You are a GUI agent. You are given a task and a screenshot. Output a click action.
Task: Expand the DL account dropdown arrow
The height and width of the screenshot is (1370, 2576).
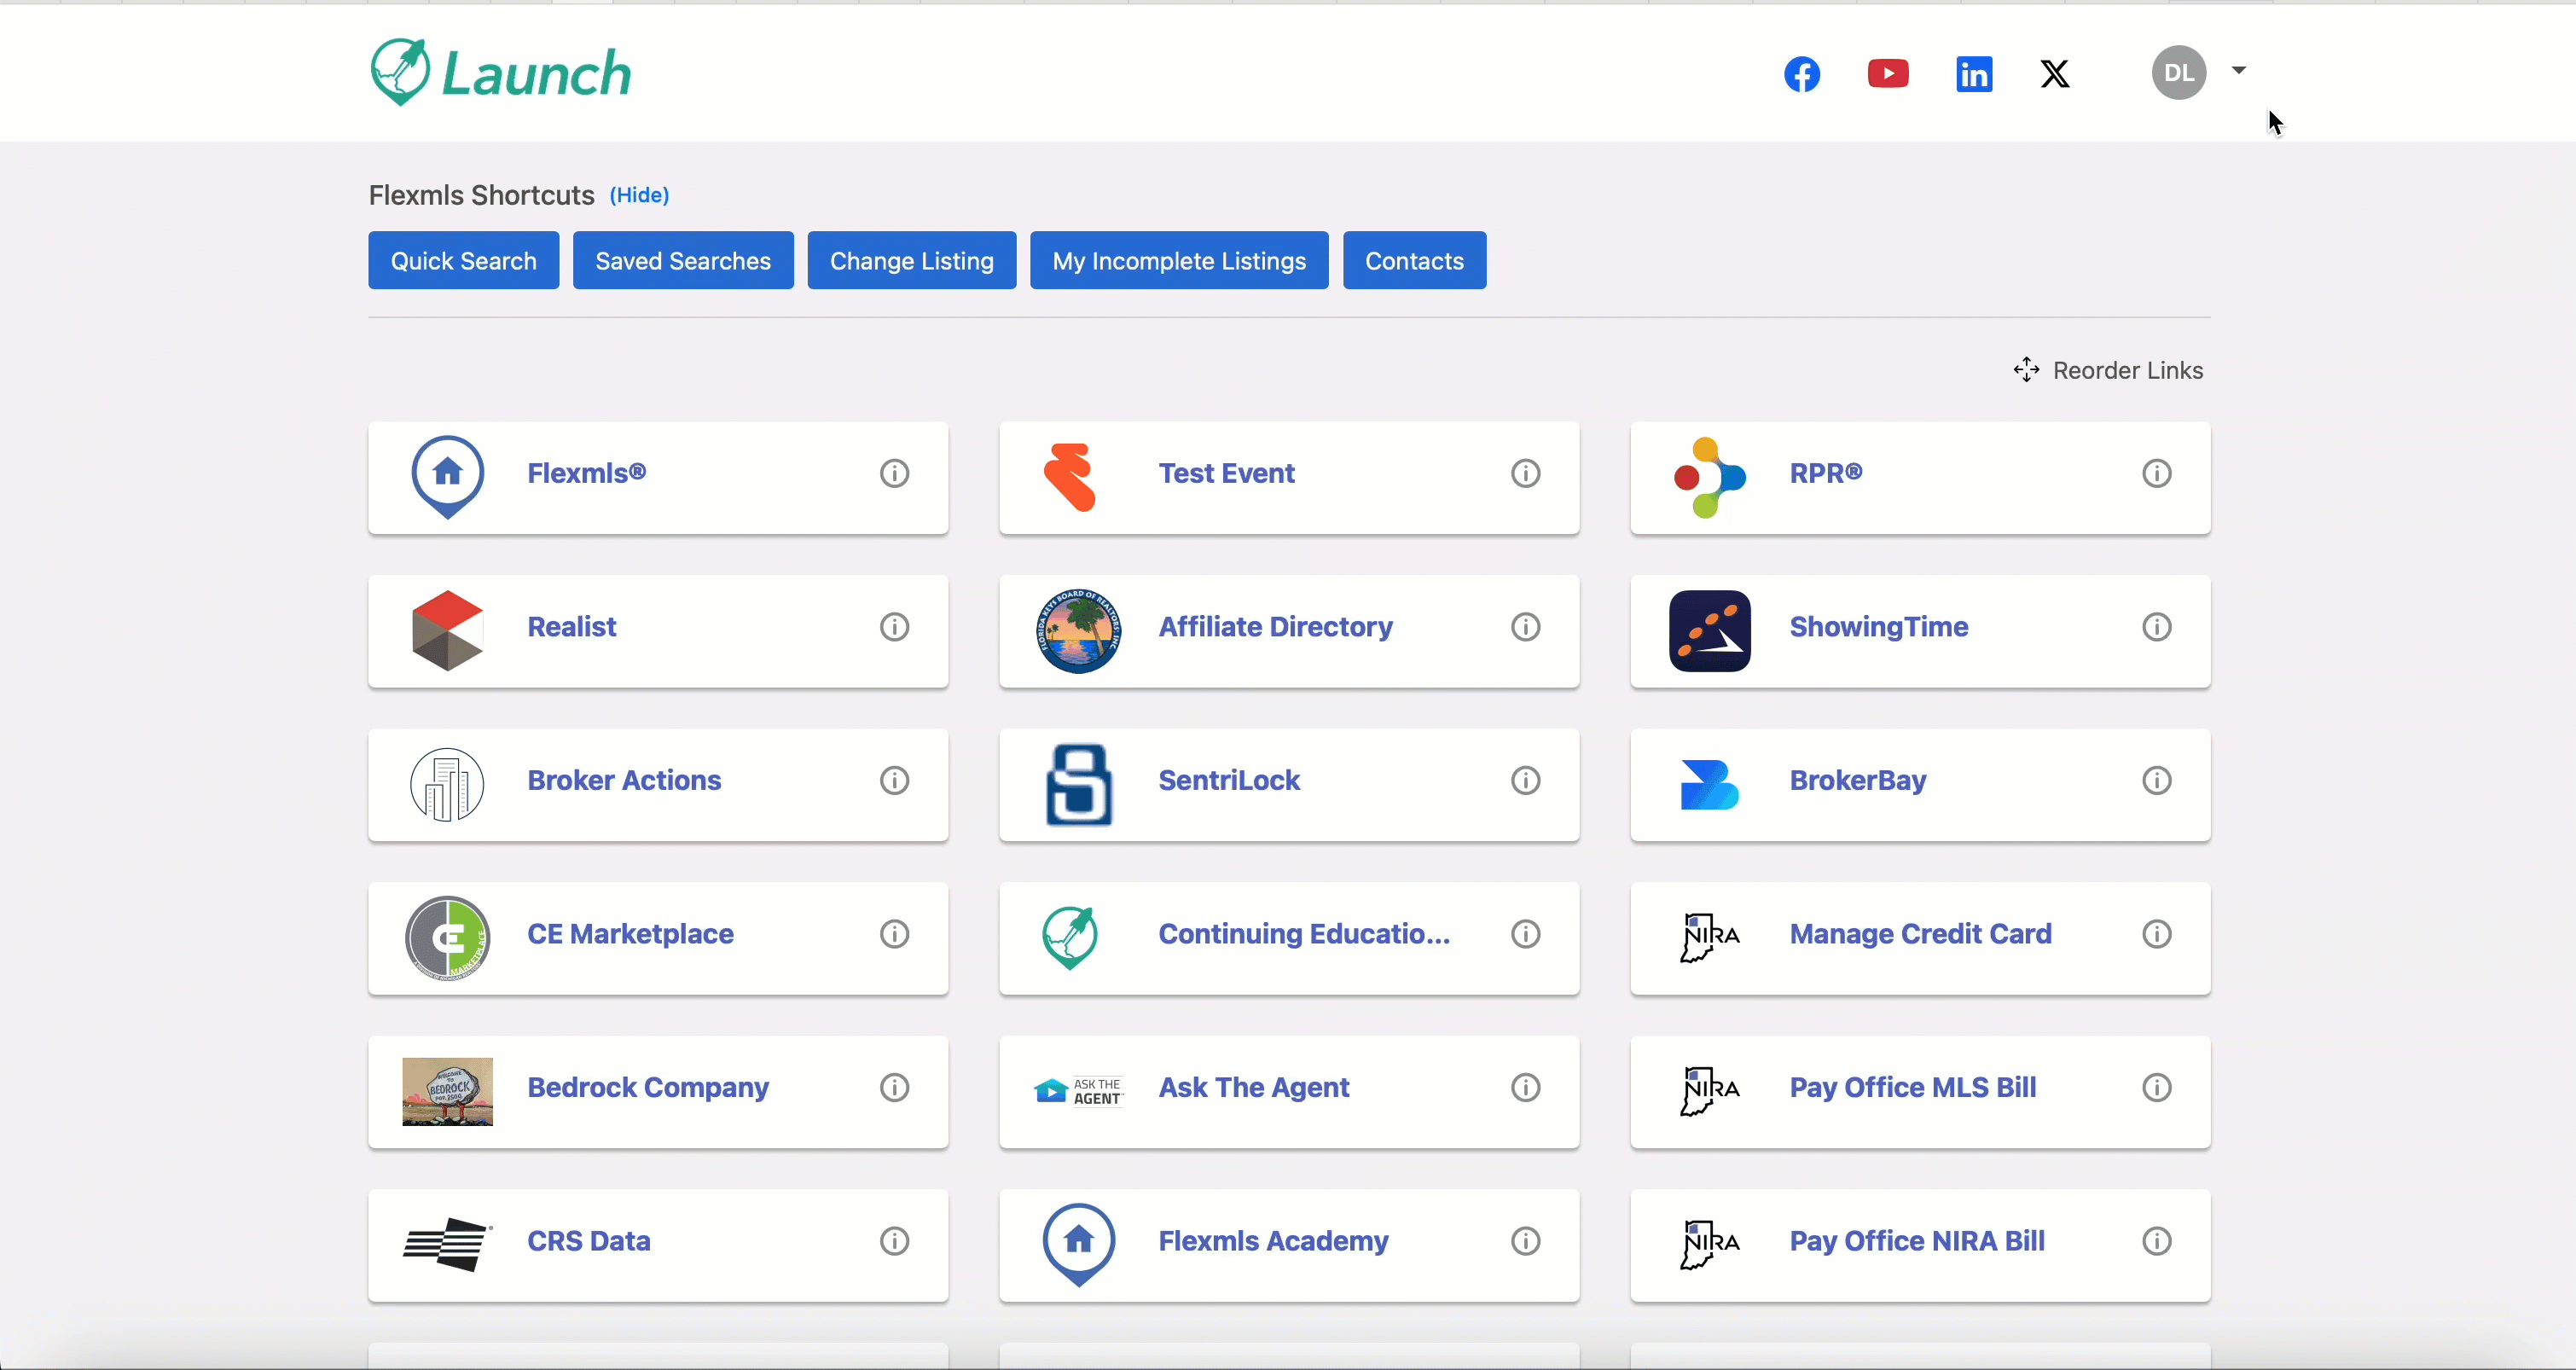coord(2239,70)
